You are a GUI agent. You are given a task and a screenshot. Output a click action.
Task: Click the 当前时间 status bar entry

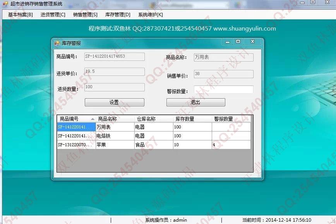(277, 220)
